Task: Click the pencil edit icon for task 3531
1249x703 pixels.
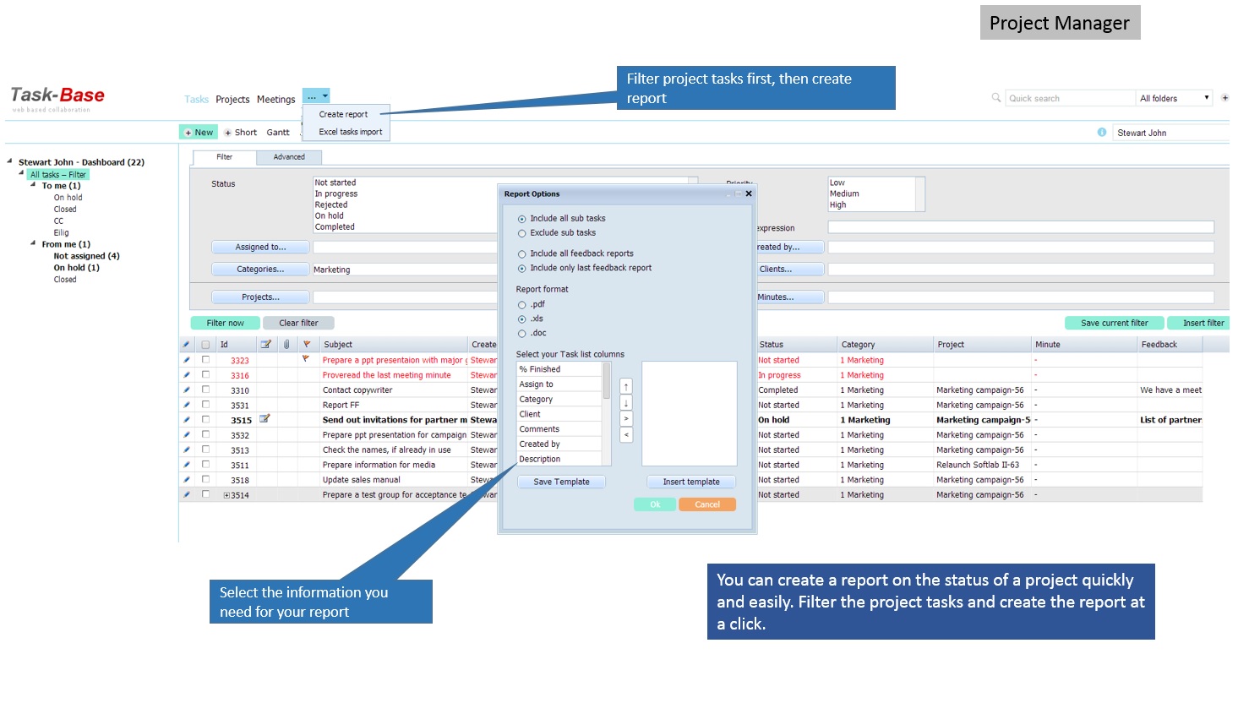Action: coord(186,405)
